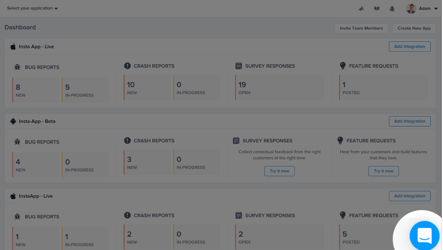Click survey icon in Insta-App - Beta card
This screenshot has height=250, width=443.
point(236,140)
